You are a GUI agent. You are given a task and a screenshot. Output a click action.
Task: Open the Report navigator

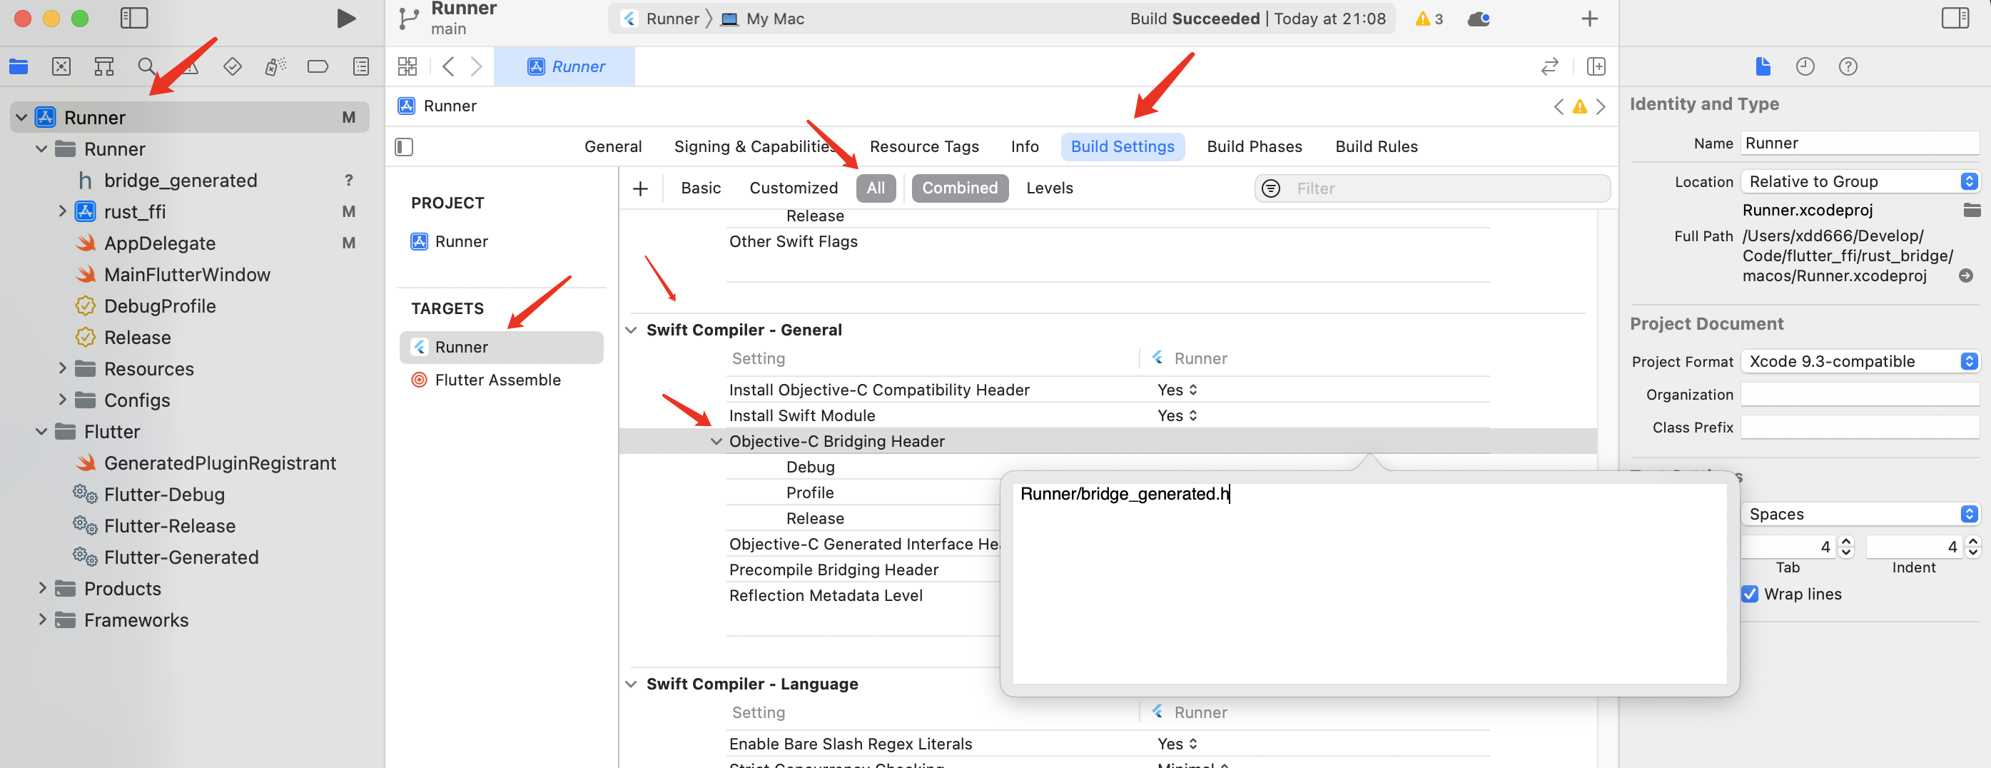(x=361, y=66)
